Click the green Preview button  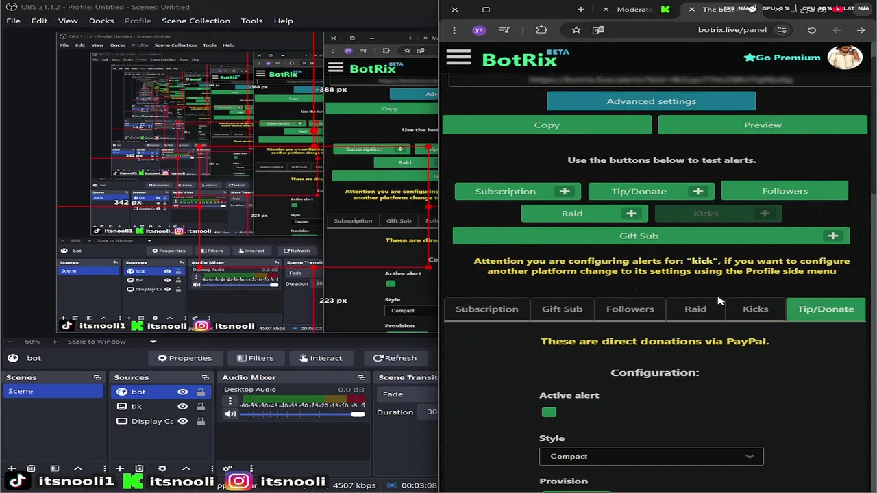click(763, 125)
